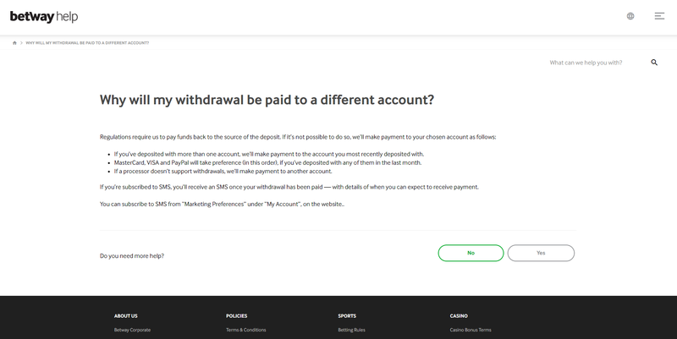Open Terms & Conditions footer link
Image resolution: width=677 pixels, height=339 pixels.
(x=245, y=330)
